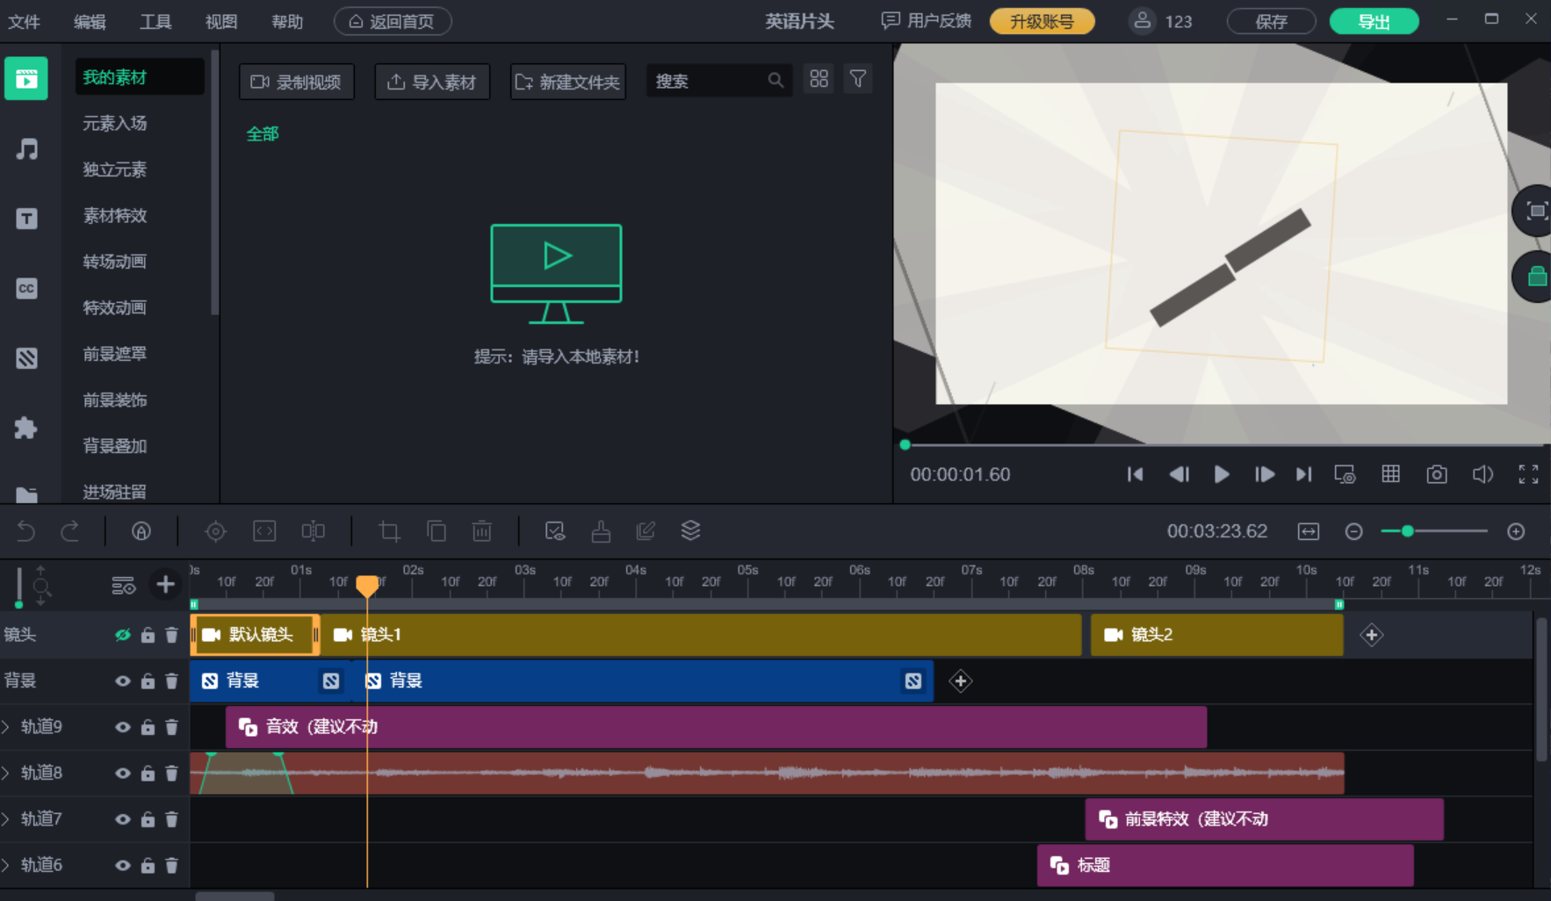Open the 文件 menu
The image size is (1551, 901).
(x=25, y=21)
